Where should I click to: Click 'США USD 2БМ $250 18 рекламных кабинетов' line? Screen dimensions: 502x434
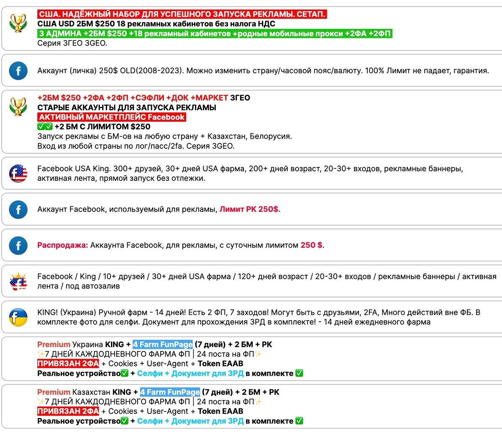[156, 24]
